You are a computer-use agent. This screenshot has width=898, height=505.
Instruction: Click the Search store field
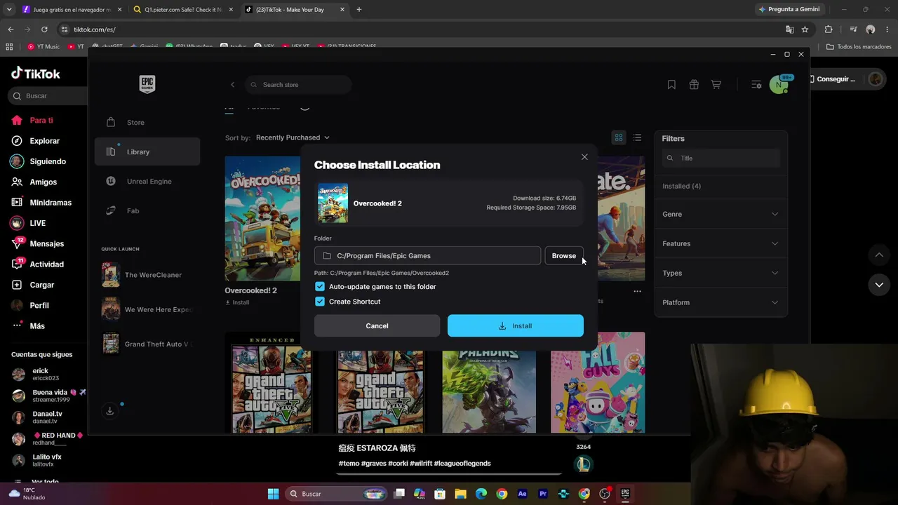[298, 85]
